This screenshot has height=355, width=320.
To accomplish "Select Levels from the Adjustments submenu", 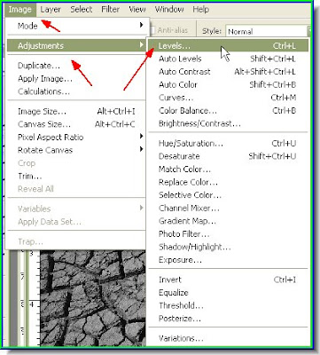I will click(x=228, y=46).
